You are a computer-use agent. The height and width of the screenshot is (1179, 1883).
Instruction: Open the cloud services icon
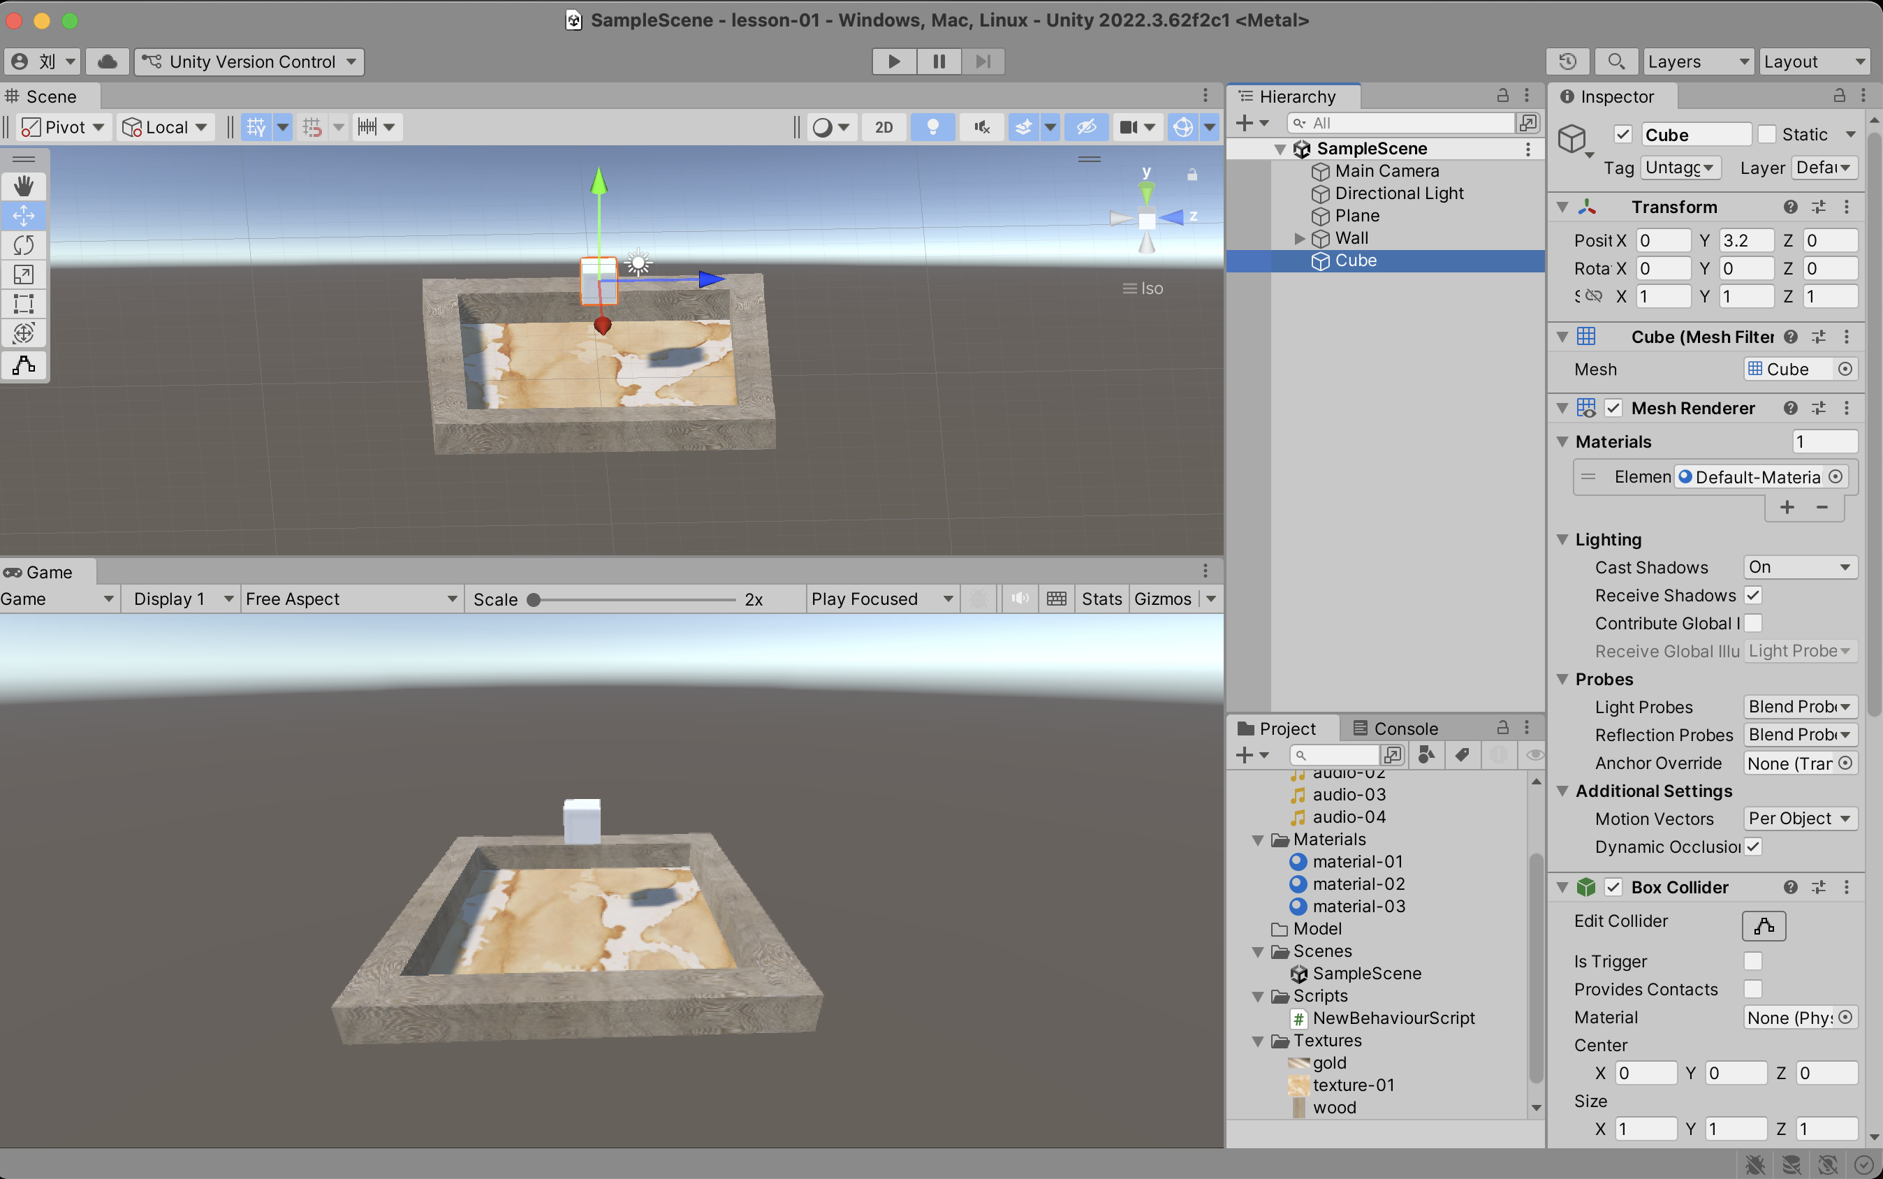(108, 61)
